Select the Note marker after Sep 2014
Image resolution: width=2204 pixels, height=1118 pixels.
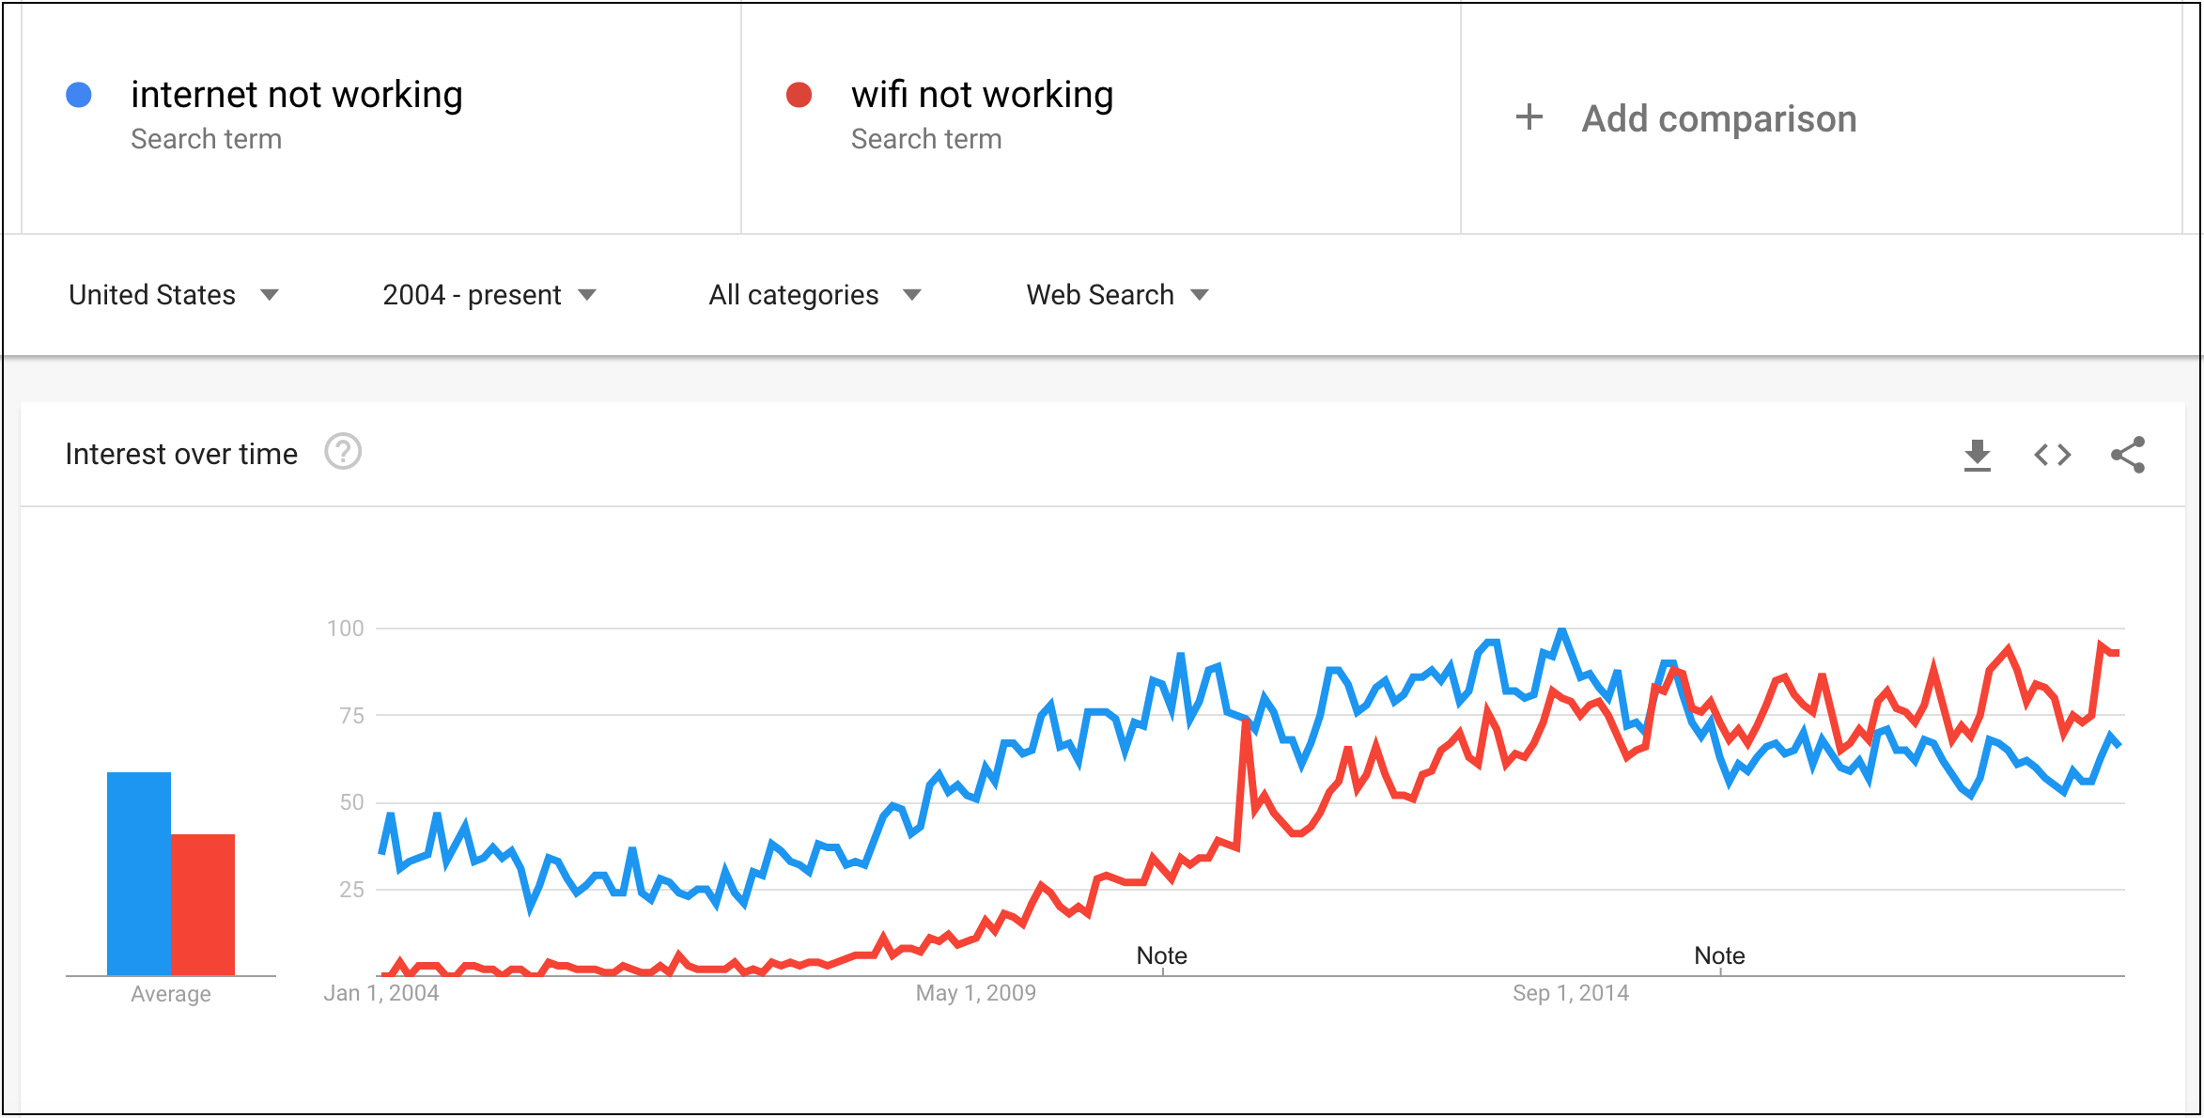coord(1719,956)
